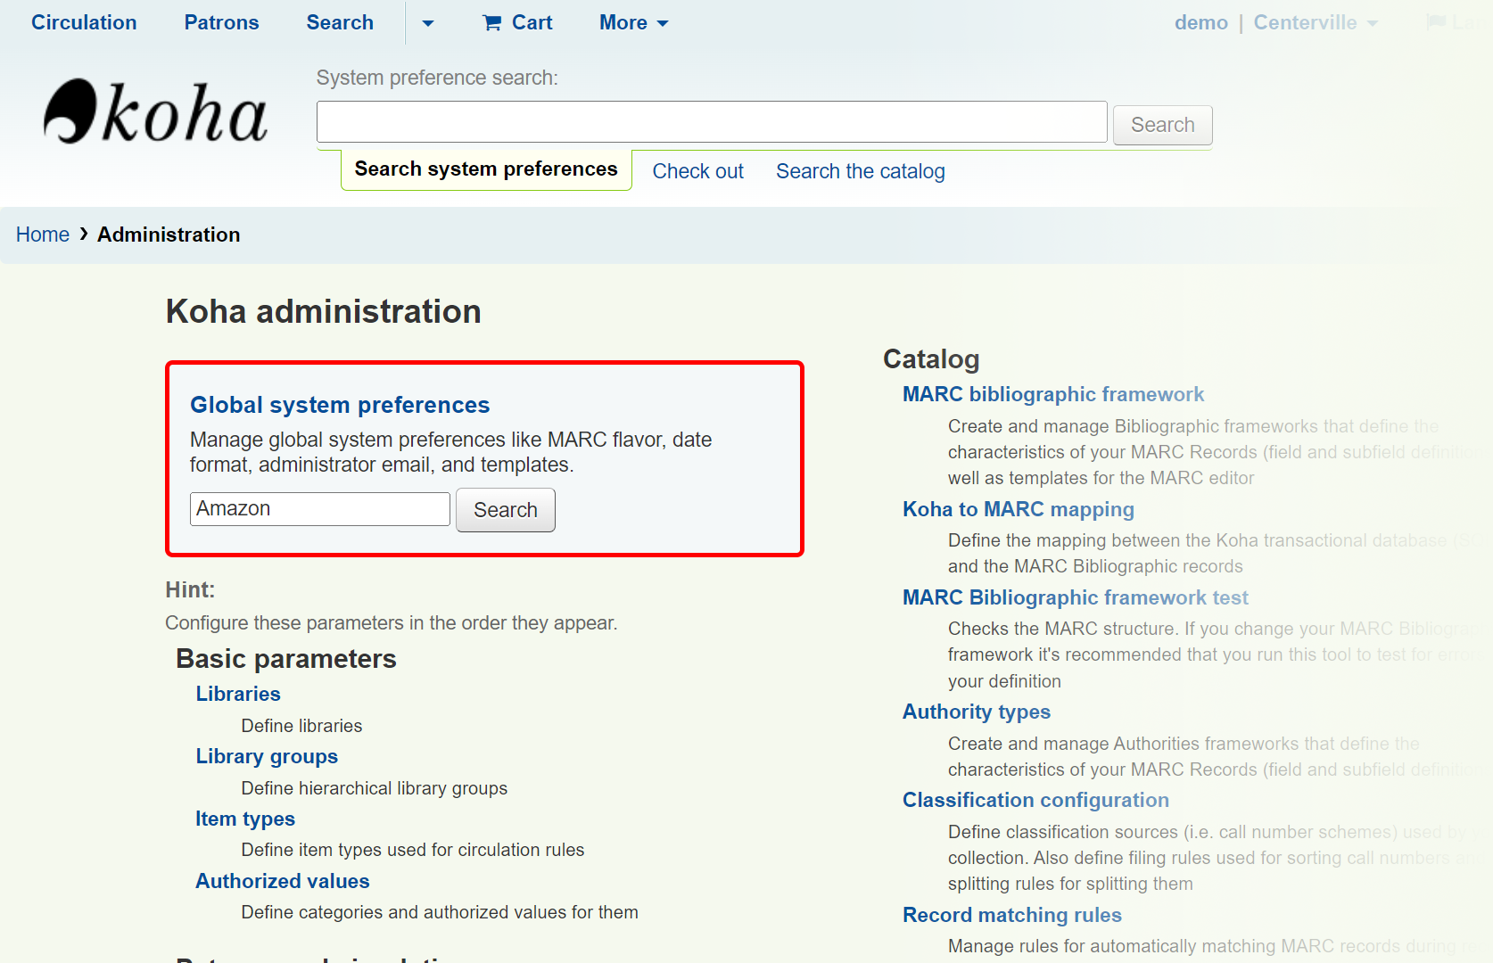Click the field containing Amazon
The width and height of the screenshot is (1493, 963).
319,509
